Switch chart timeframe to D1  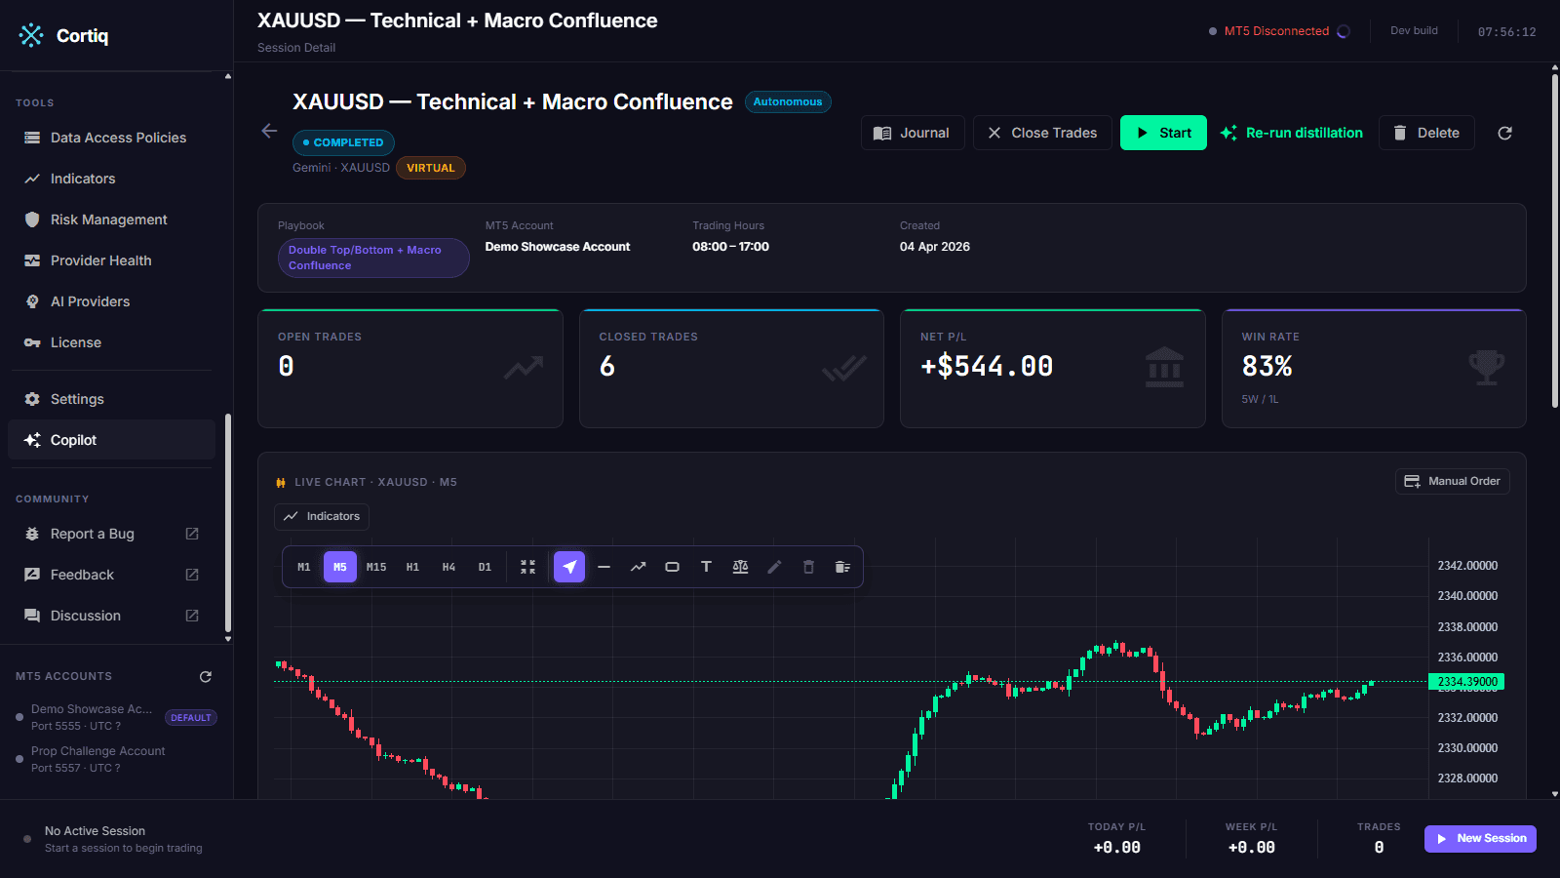[485, 567]
